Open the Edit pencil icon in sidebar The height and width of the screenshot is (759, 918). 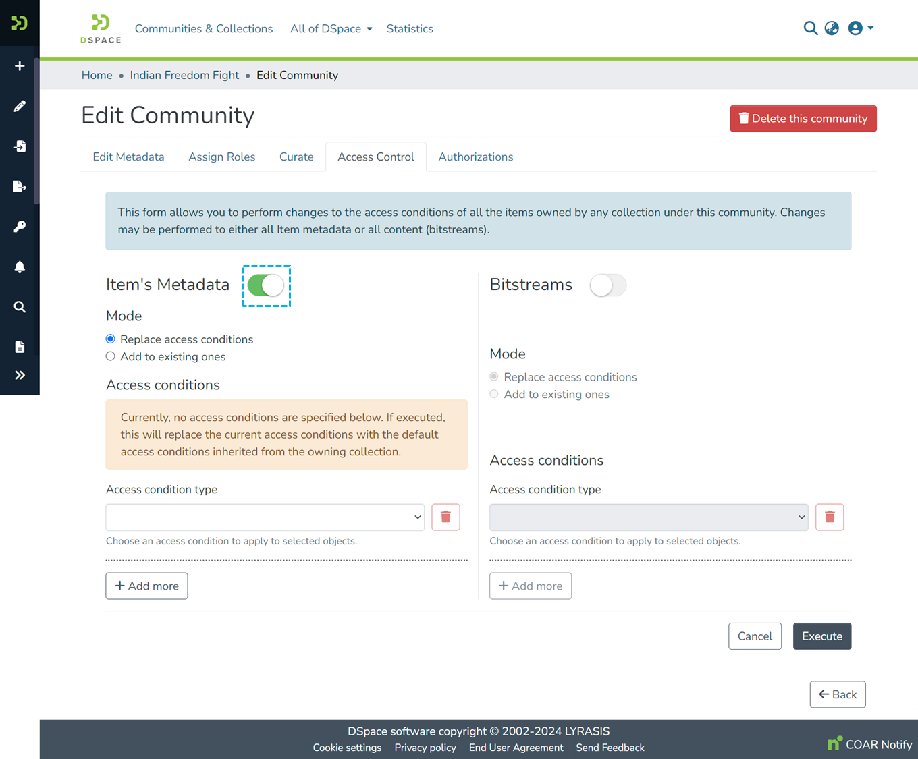[x=19, y=106]
